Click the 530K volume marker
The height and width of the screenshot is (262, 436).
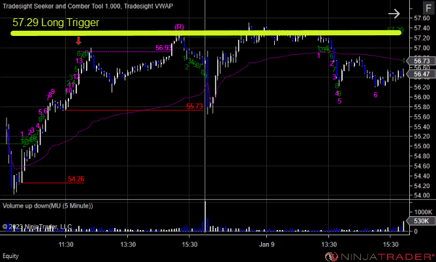422,221
